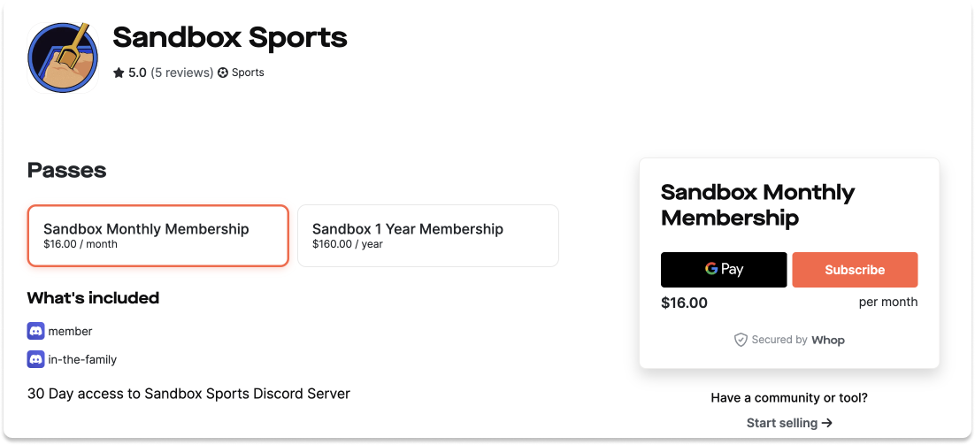Screen dimensions: 975x445
Task: Pay with the Google Pay button
Action: point(724,270)
